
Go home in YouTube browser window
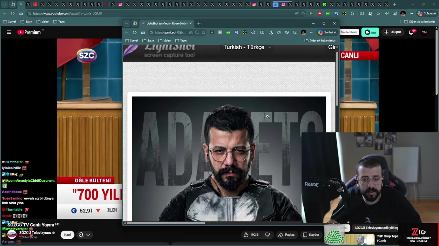(21, 13)
